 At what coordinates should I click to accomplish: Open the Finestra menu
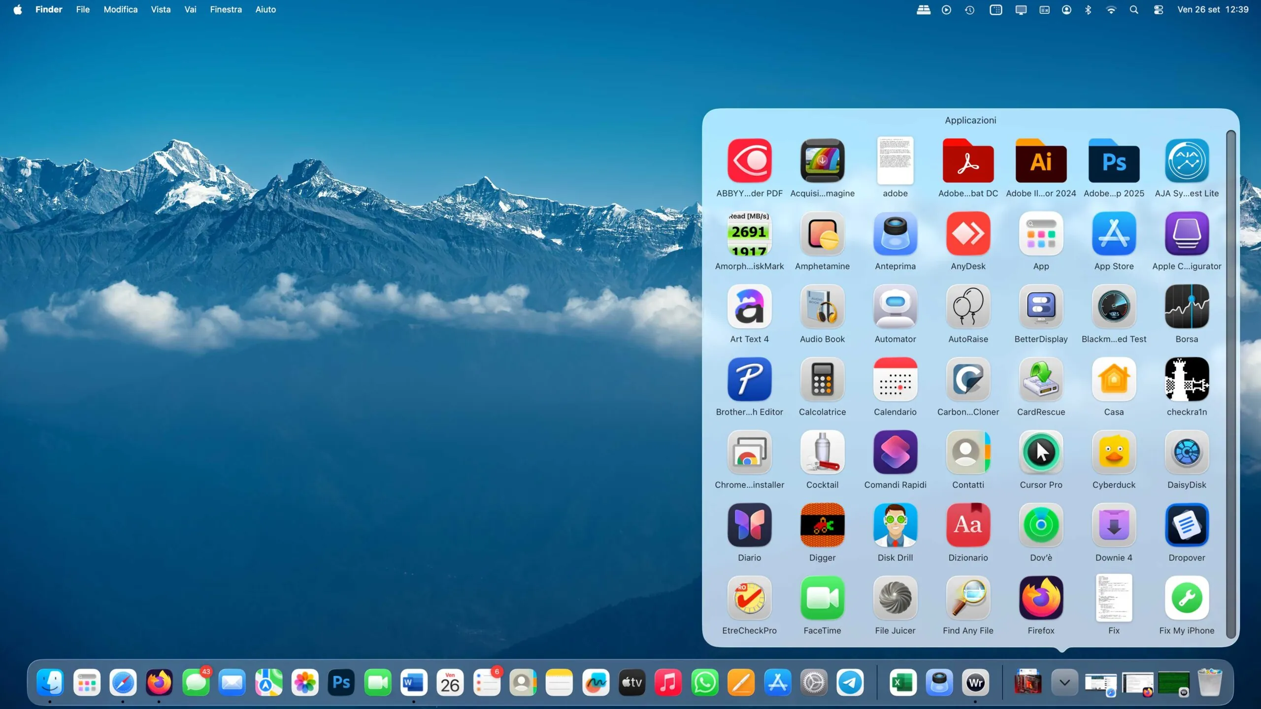pos(226,9)
